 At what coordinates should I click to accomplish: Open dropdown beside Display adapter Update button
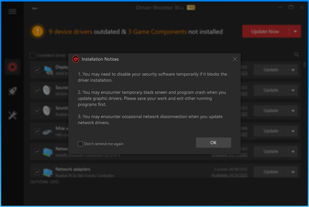tap(293, 70)
